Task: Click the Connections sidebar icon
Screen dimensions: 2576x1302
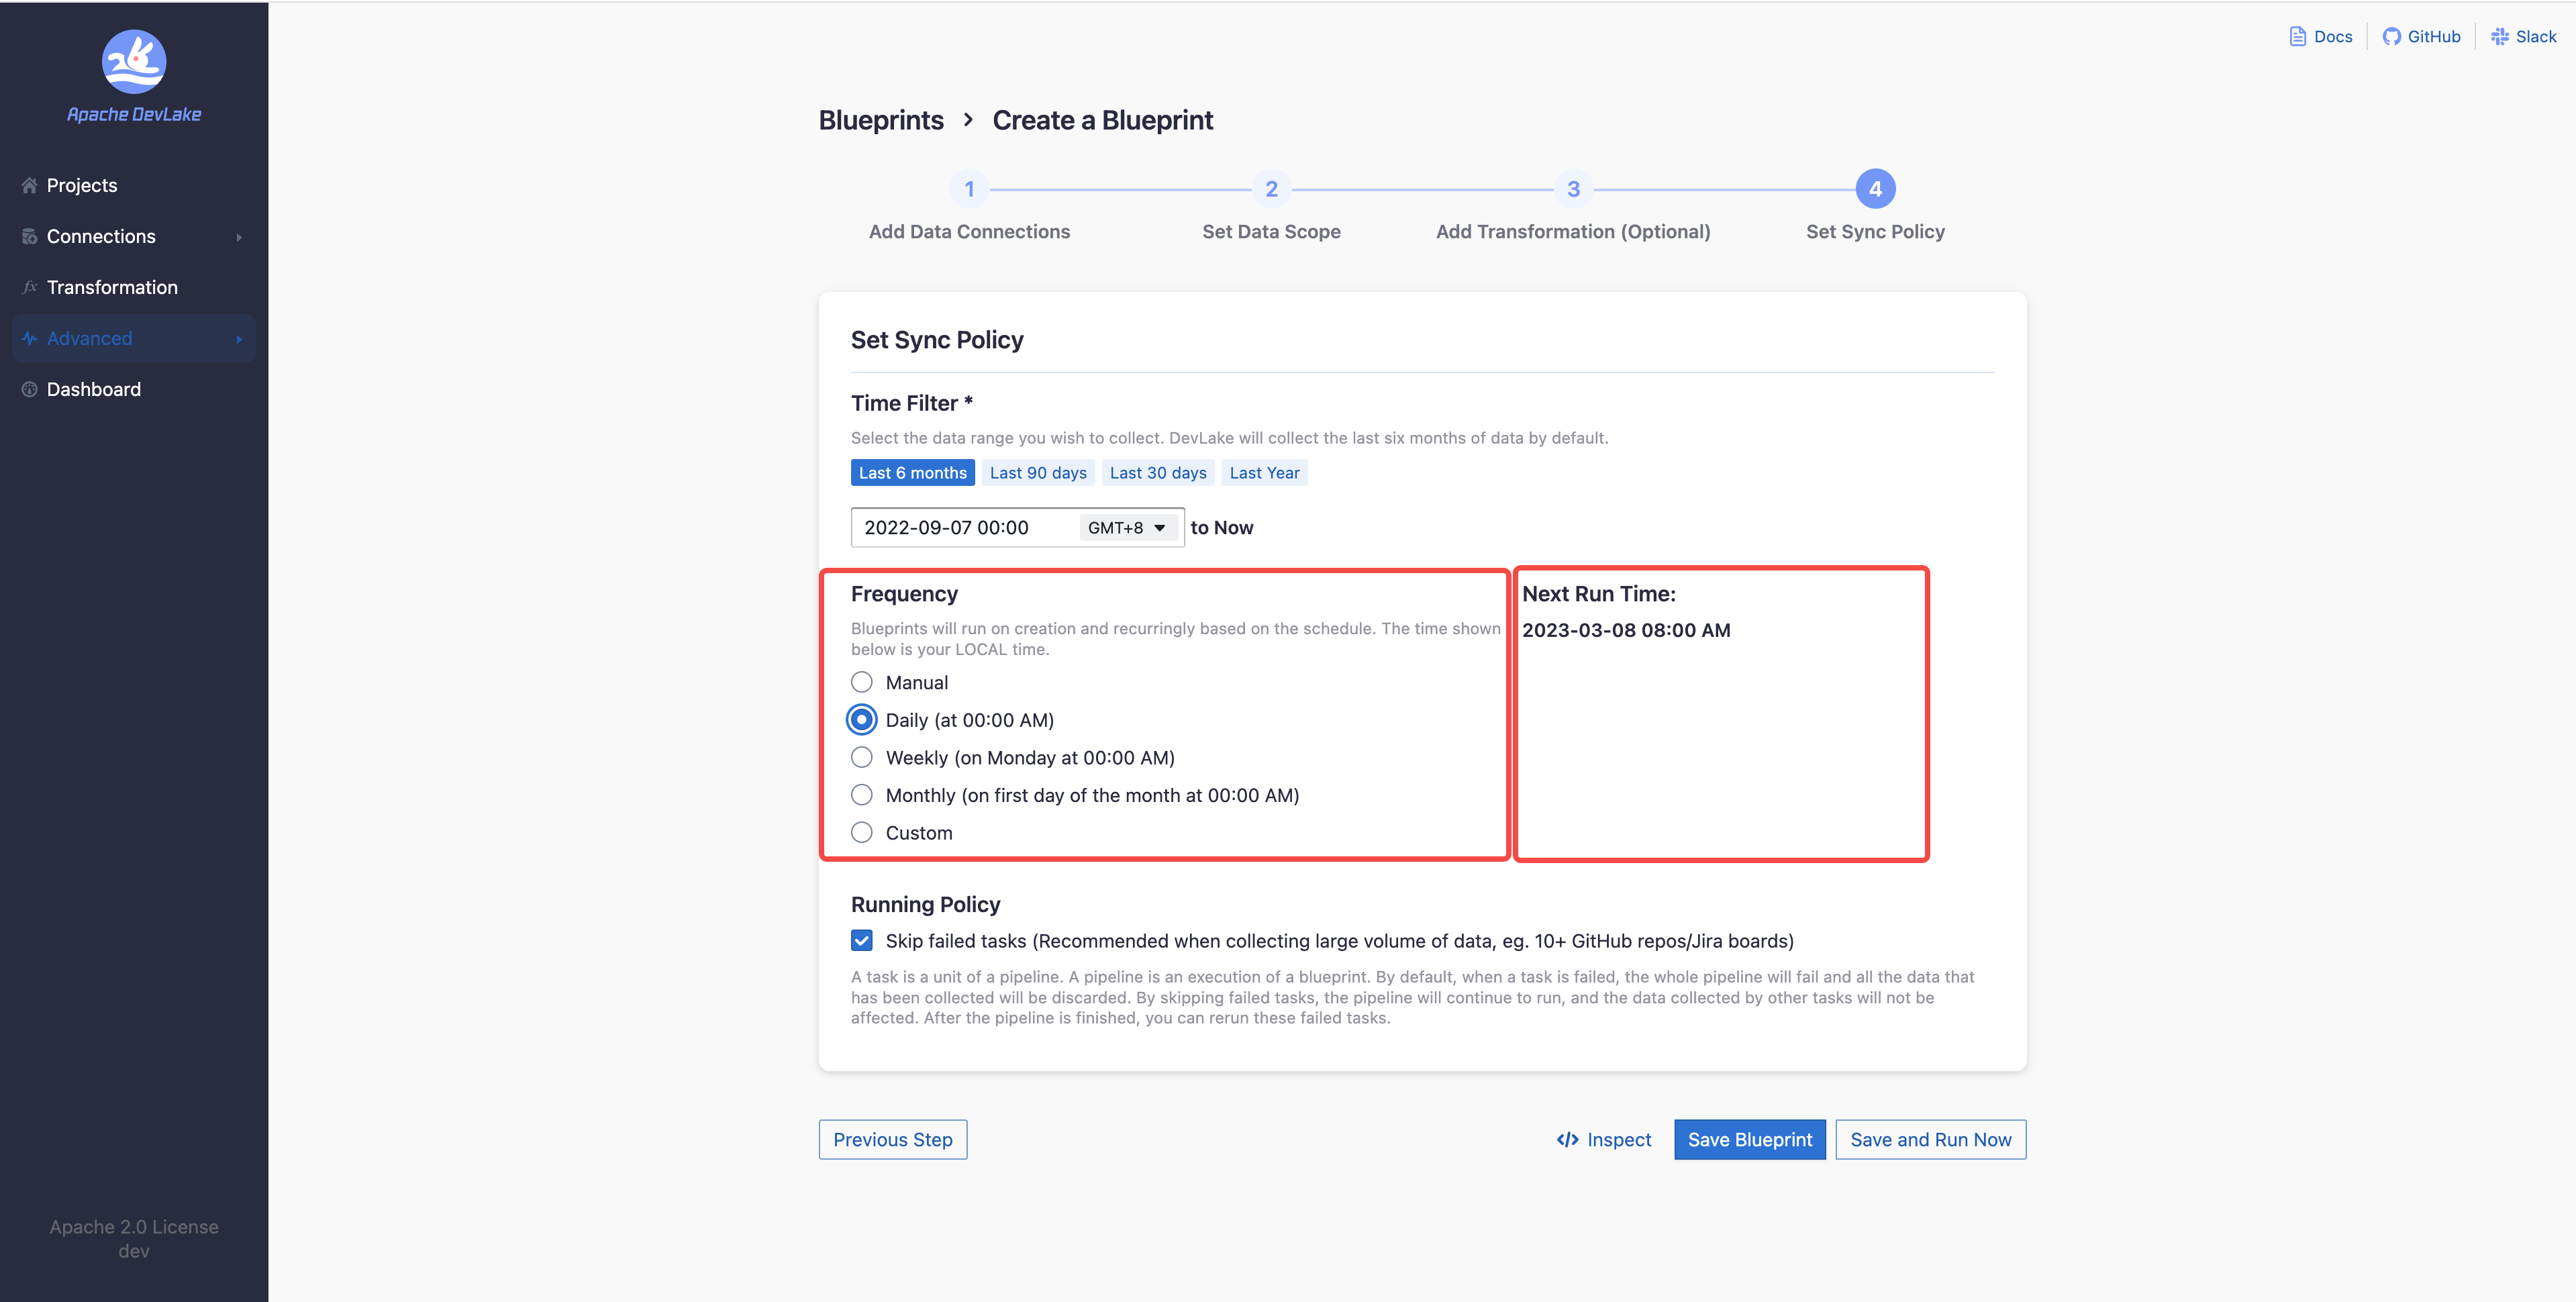Action: coord(29,237)
